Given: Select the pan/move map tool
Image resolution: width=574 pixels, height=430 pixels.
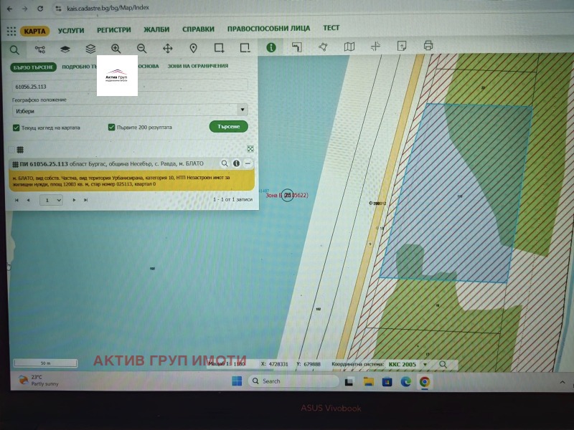Looking at the screenshot, I should tap(168, 48).
